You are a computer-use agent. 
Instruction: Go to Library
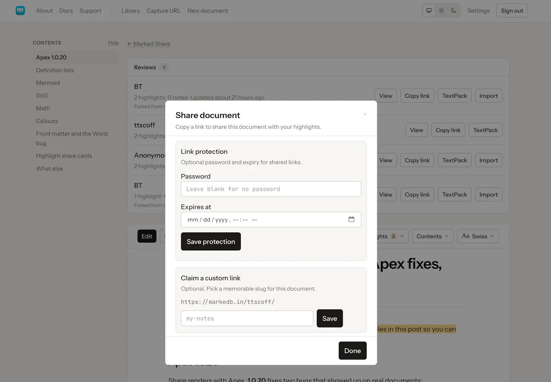(x=131, y=11)
